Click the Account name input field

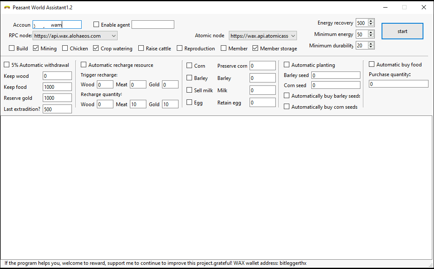57,25
